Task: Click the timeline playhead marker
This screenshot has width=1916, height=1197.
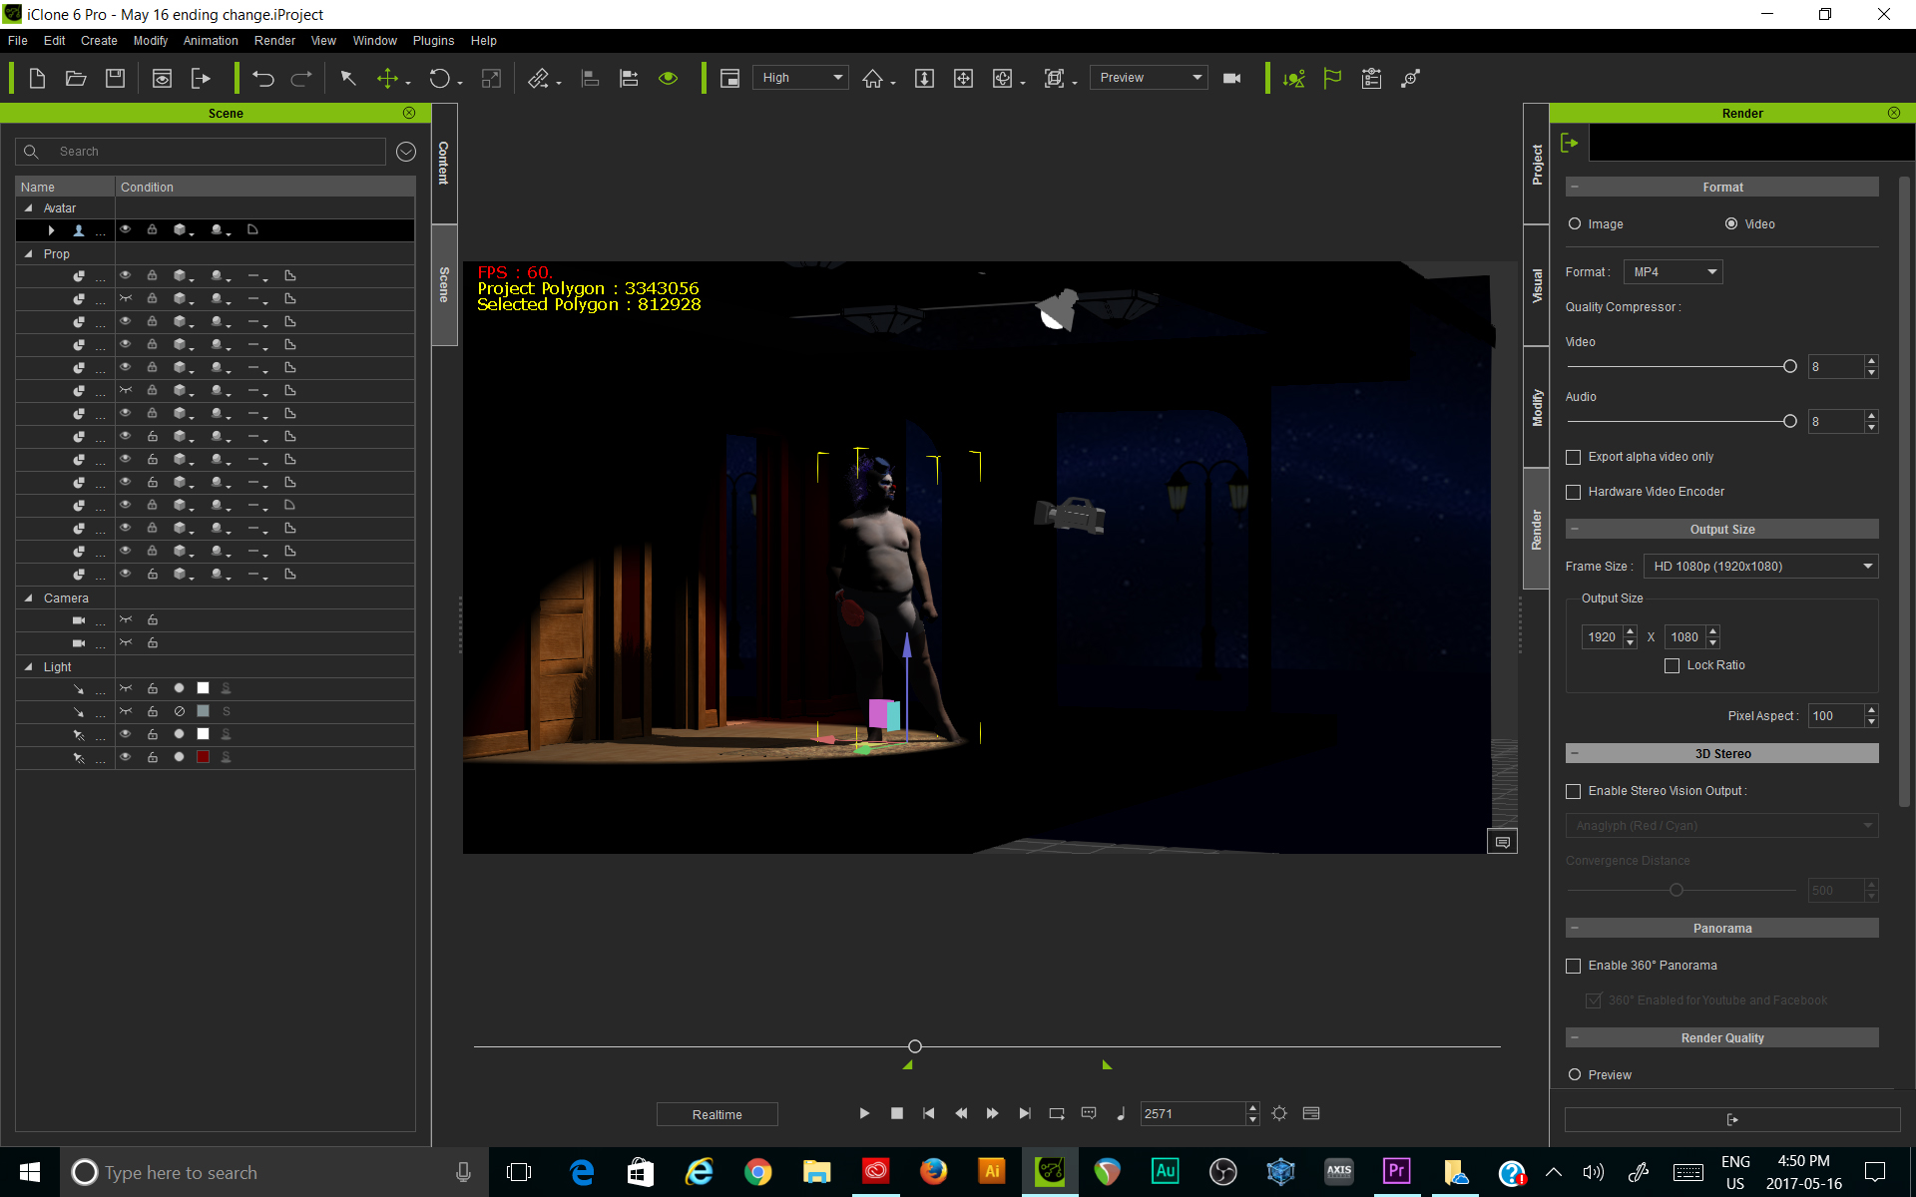Action: (915, 1046)
